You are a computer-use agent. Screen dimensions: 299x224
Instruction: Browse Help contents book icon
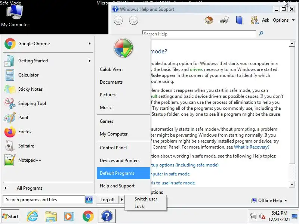coord(240,20)
